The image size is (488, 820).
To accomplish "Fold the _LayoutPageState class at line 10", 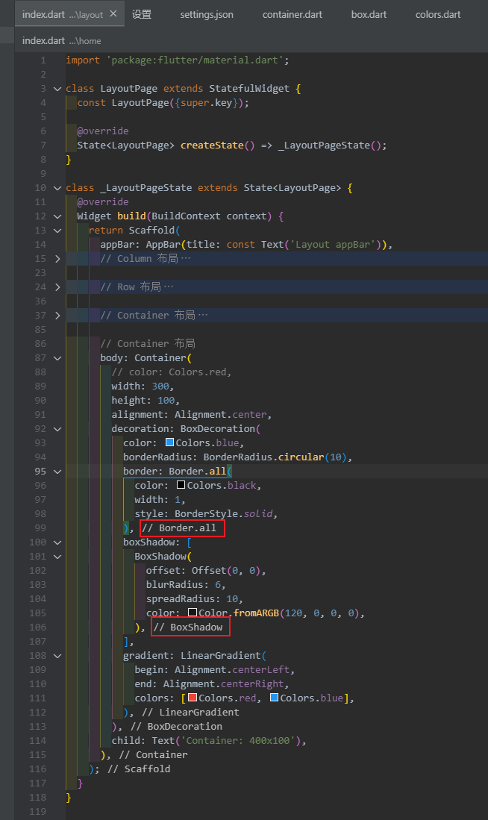I will pyautogui.click(x=57, y=188).
